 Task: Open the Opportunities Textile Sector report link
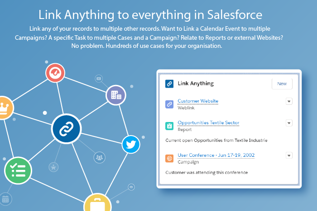208,122
